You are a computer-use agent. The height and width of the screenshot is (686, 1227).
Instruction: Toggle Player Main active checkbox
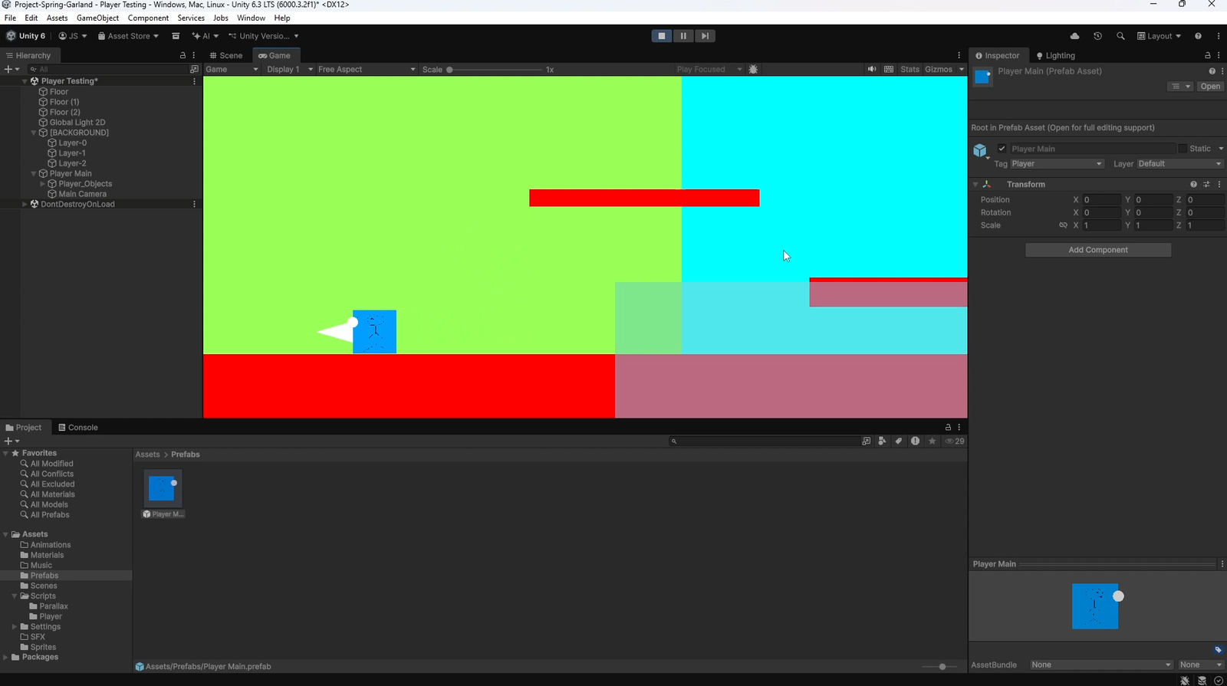[1002, 149]
